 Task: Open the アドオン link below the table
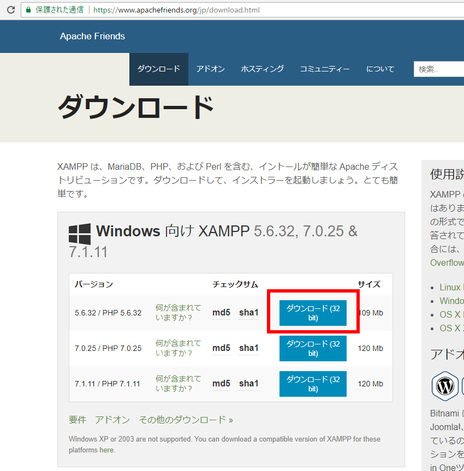pos(112,420)
